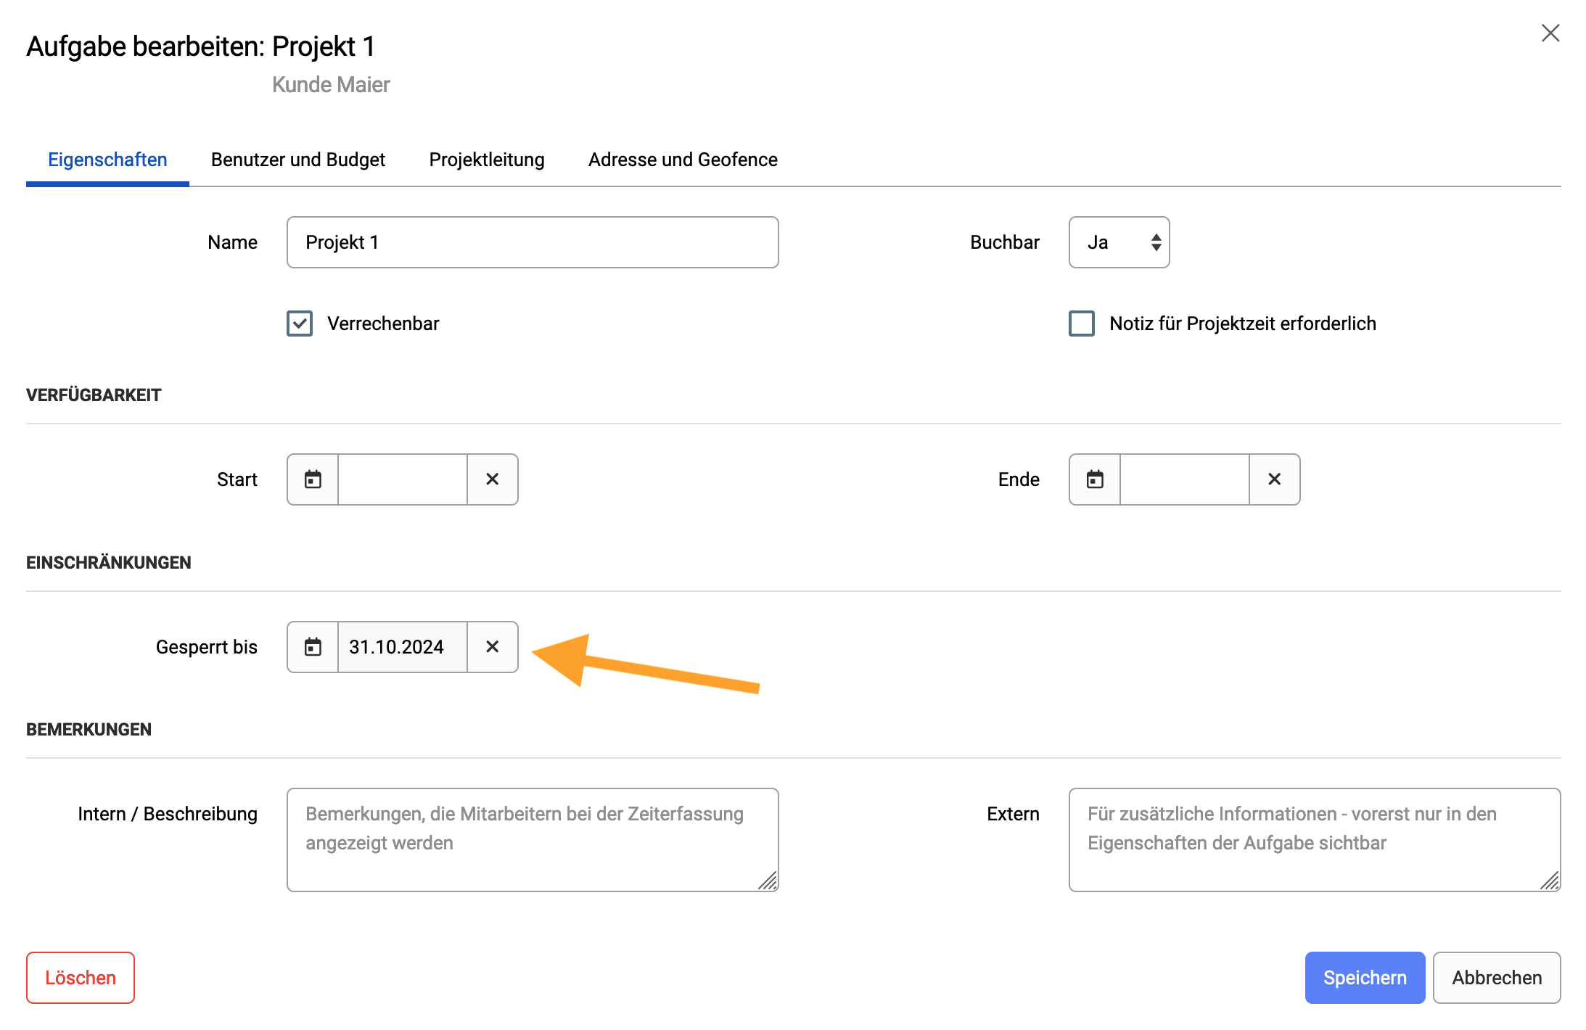
Task: Clear the Gesperrt bis date 31.10.2024
Action: point(492,647)
